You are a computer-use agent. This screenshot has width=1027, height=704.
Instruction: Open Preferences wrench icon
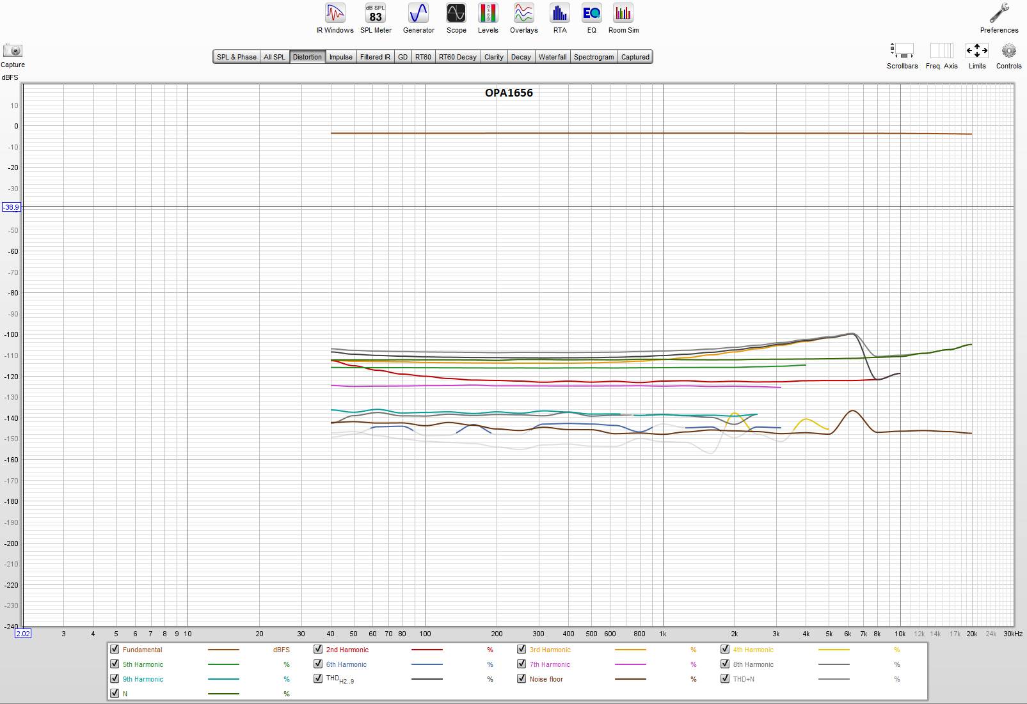coord(999,18)
